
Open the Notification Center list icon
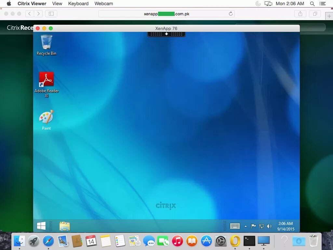tap(322, 4)
